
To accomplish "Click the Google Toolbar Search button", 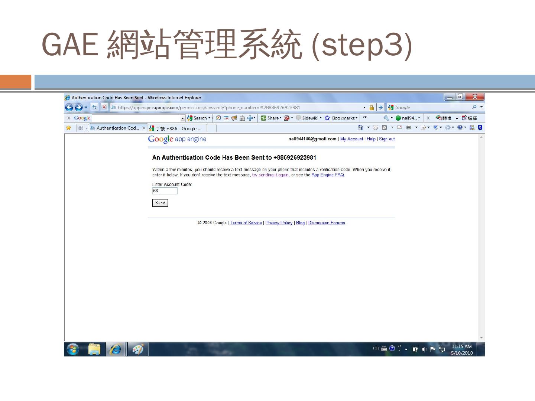I will (198, 118).
